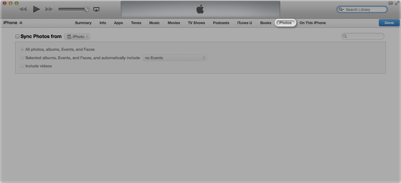This screenshot has width=401, height=183.
Task: Skip forward with fast-forward button
Action: tap(49, 9)
